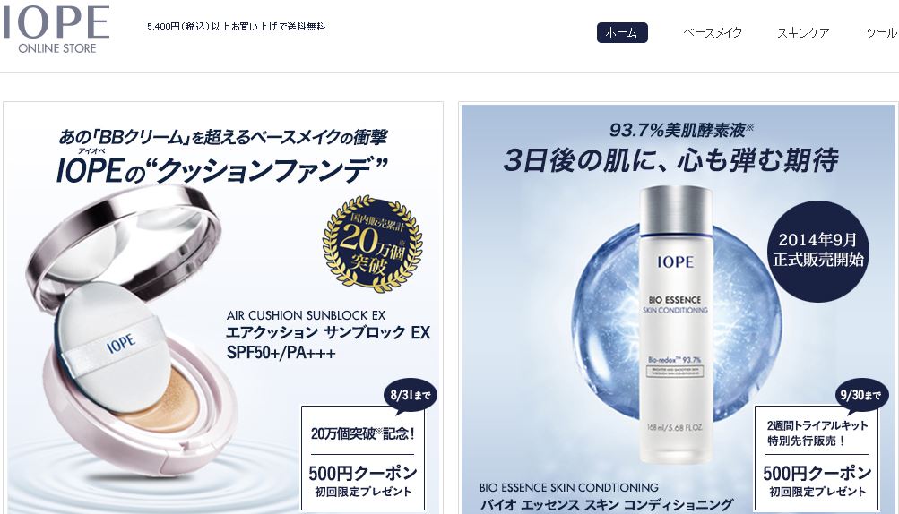899x514 pixels.
Task: Click the エアクッション サンブロック EX product name
Action: coord(328,333)
